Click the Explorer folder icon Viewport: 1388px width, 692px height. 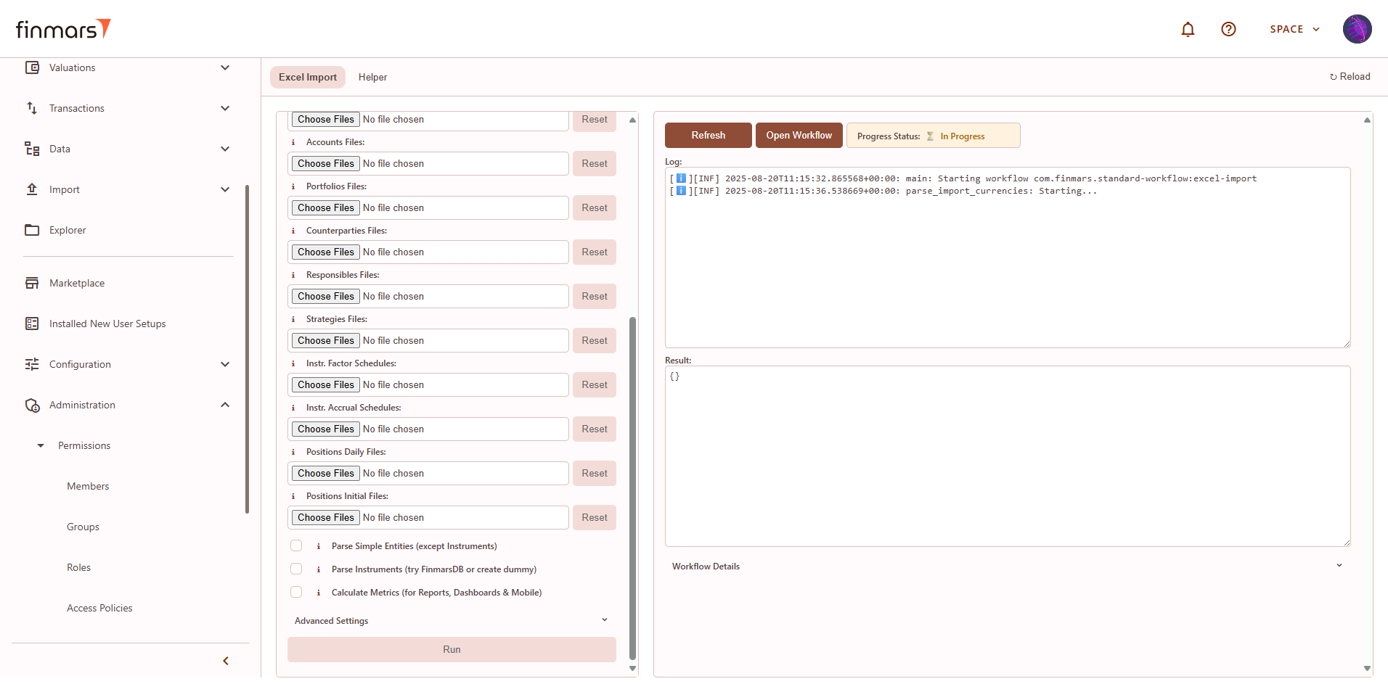pos(32,230)
